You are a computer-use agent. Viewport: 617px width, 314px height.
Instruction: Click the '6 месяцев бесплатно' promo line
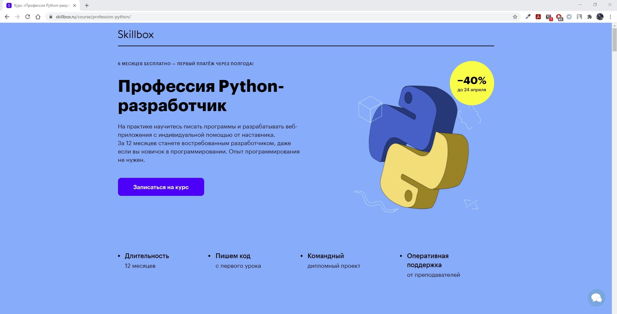pos(186,64)
